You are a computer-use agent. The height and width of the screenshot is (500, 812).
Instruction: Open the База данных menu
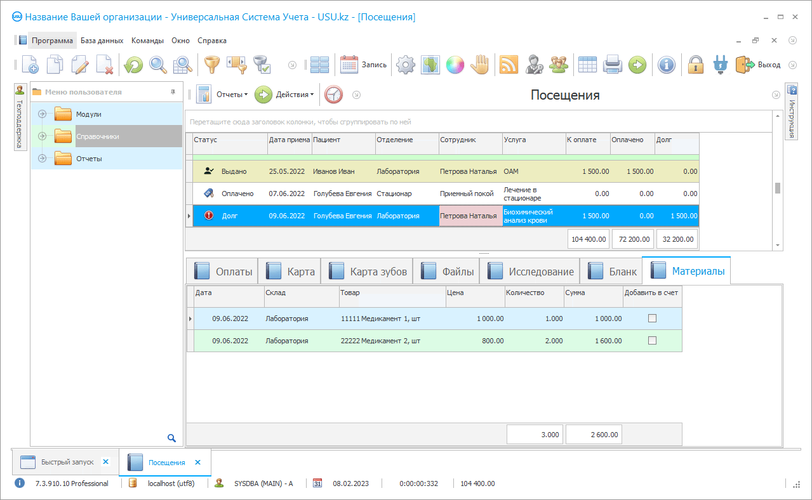point(102,41)
